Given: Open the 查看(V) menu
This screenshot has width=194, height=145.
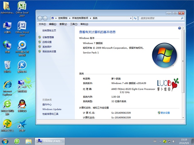Looking at the screenshot, I should pyautogui.click(x=63, y=24).
